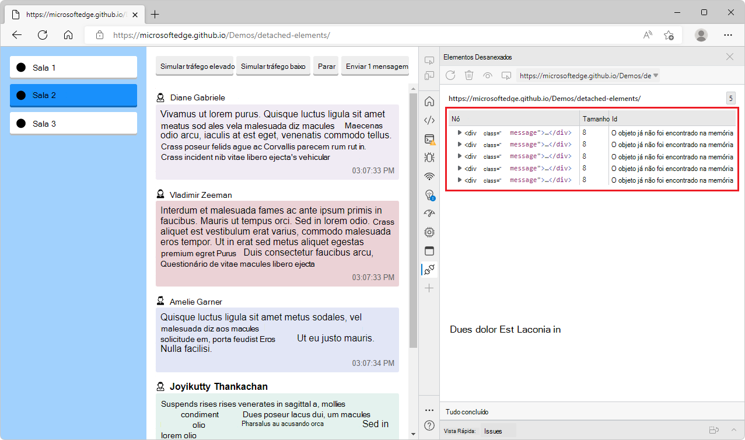
Task: Expand the first div message row
Action: tap(460, 132)
